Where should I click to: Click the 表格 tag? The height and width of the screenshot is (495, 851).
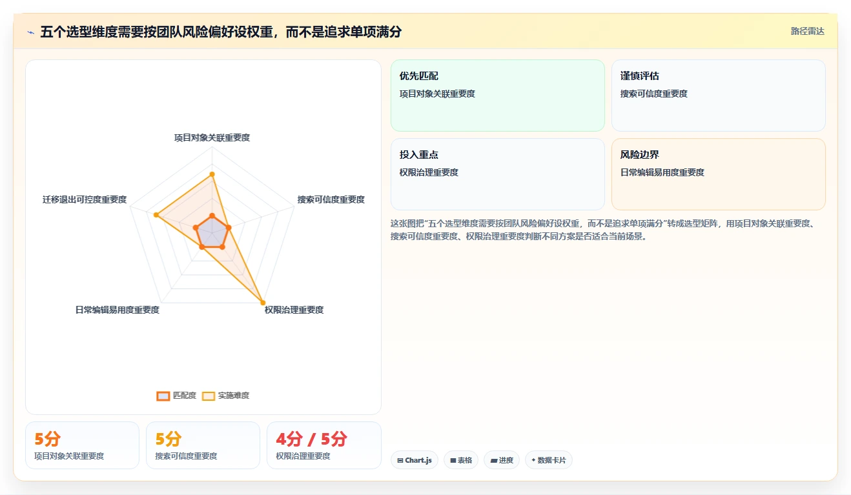(461, 460)
